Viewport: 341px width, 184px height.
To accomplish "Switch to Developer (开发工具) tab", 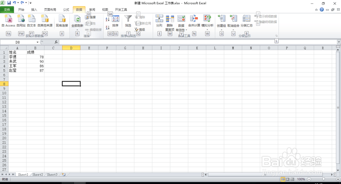I will coord(121,10).
